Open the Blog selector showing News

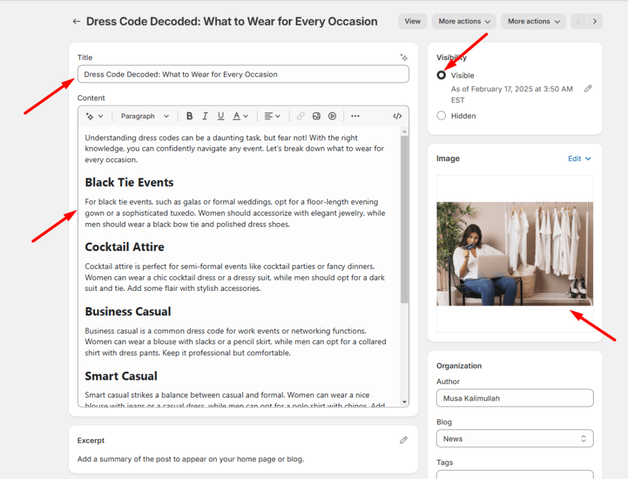click(515, 439)
